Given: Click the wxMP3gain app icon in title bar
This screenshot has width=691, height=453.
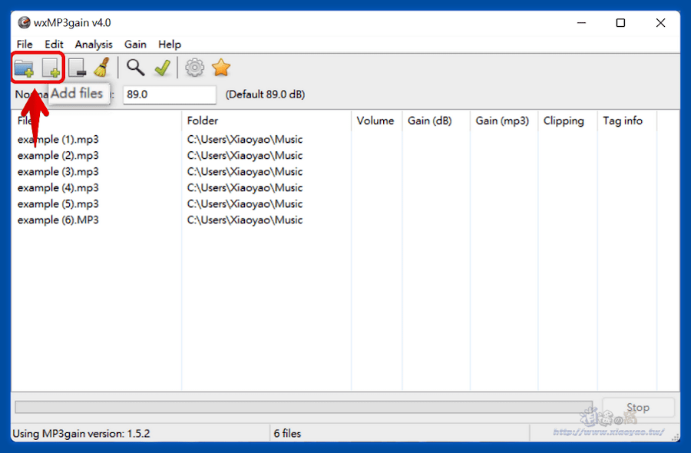Looking at the screenshot, I should (24, 22).
